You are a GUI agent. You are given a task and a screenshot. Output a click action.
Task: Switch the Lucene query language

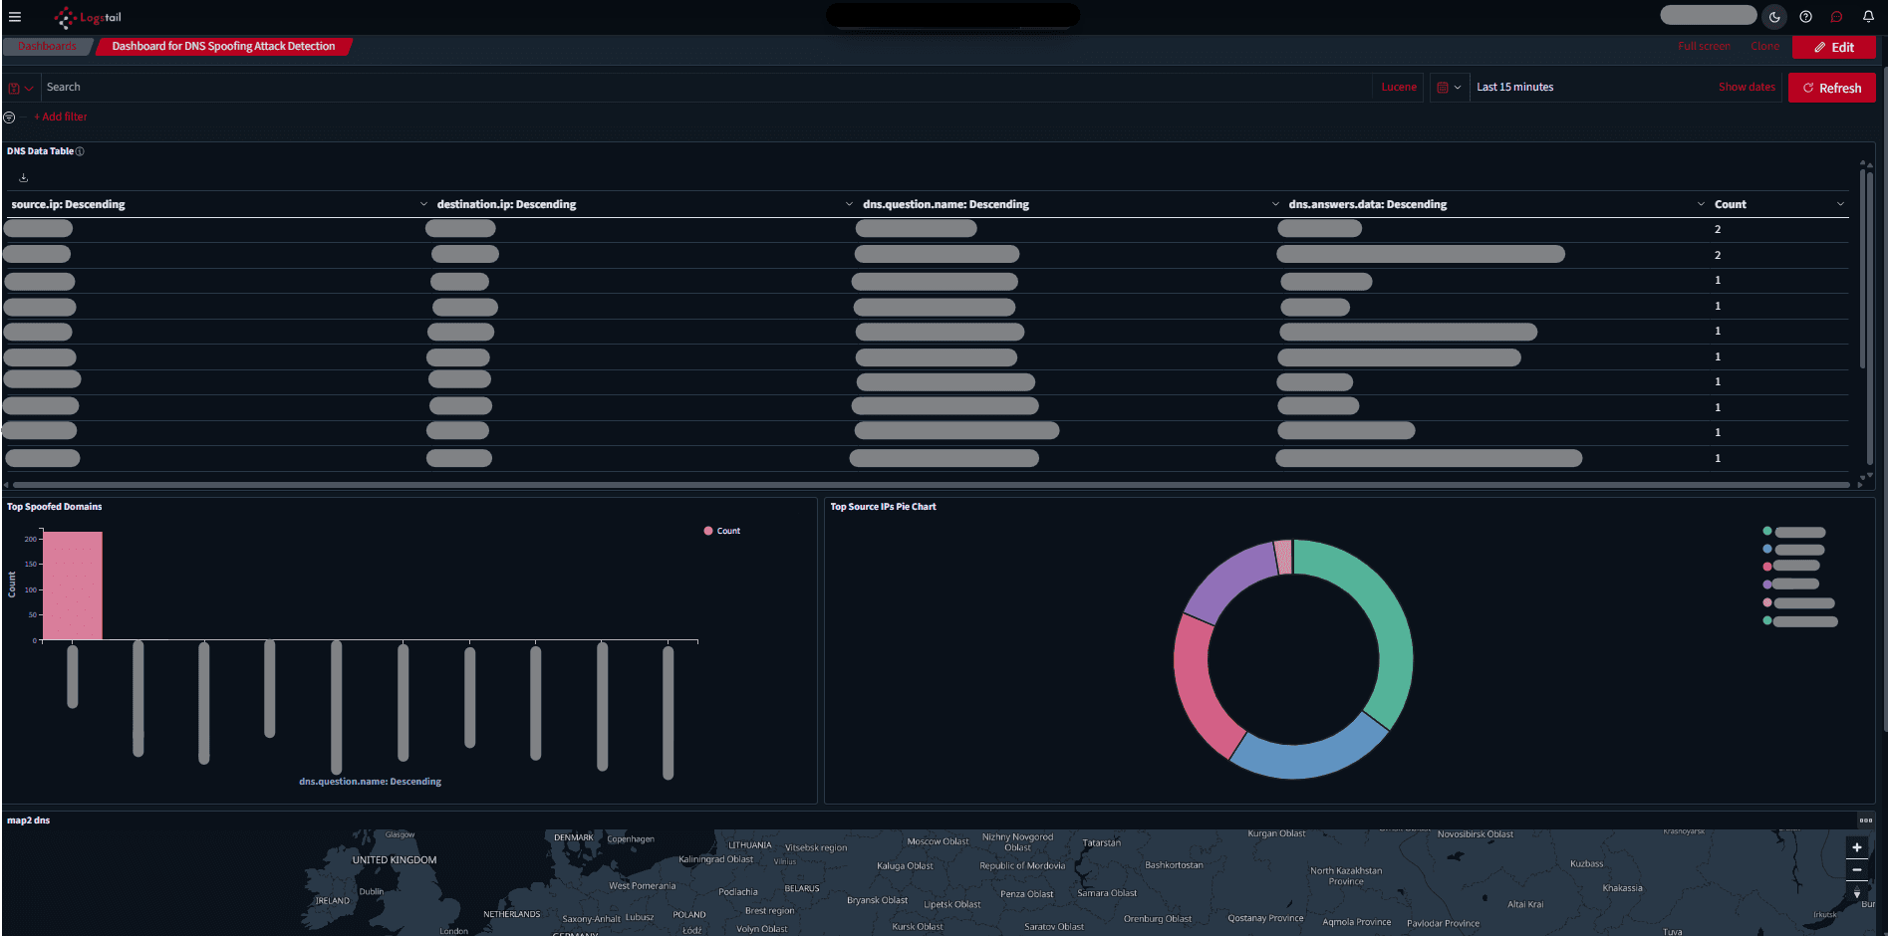coord(1399,88)
